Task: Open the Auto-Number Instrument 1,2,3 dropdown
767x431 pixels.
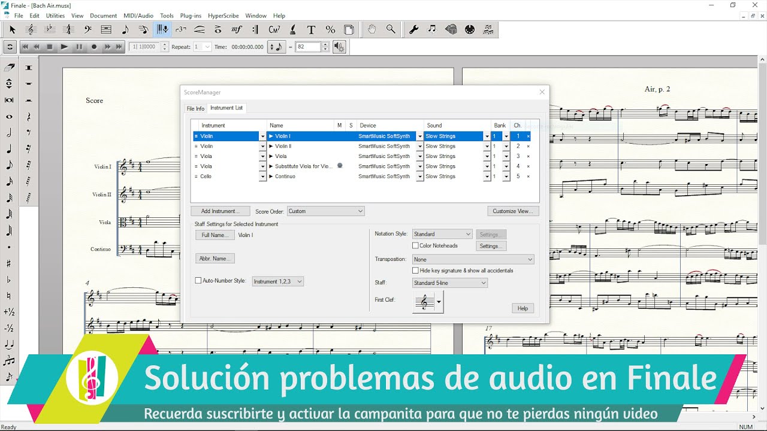Action: click(278, 281)
